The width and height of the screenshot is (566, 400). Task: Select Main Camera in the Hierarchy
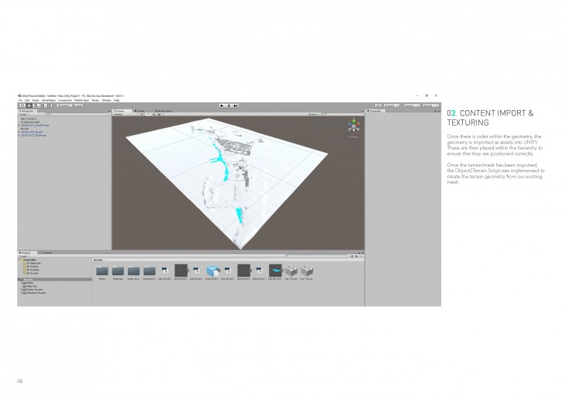28,119
